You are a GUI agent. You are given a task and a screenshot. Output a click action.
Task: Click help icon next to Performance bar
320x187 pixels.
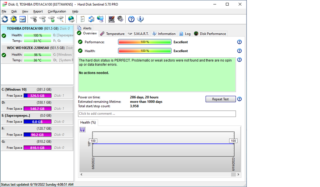click(239, 42)
